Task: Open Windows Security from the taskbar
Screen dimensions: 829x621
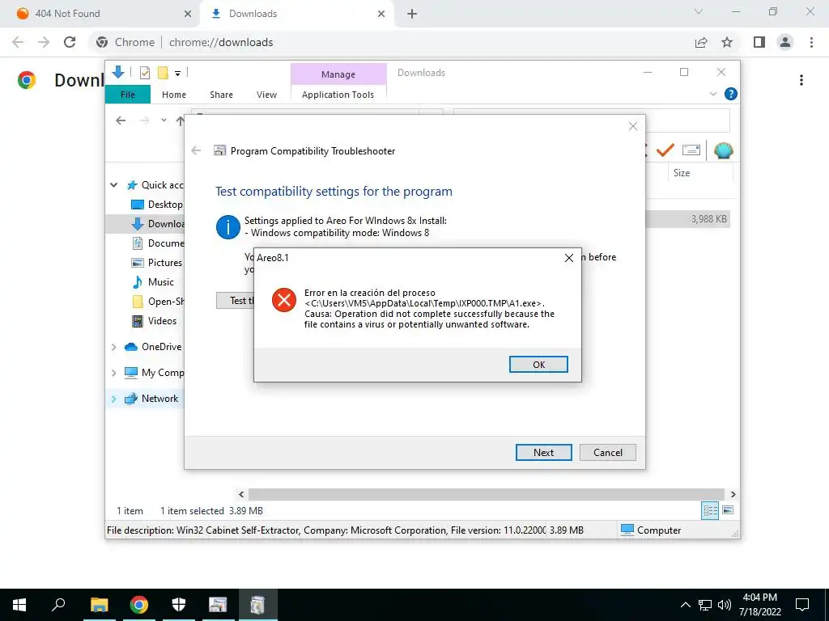Action: click(179, 605)
